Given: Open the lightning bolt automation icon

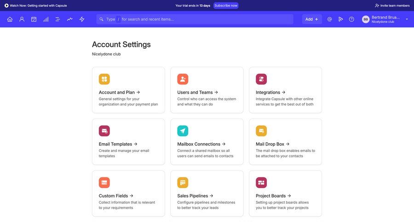Looking at the screenshot, I should point(82,19).
